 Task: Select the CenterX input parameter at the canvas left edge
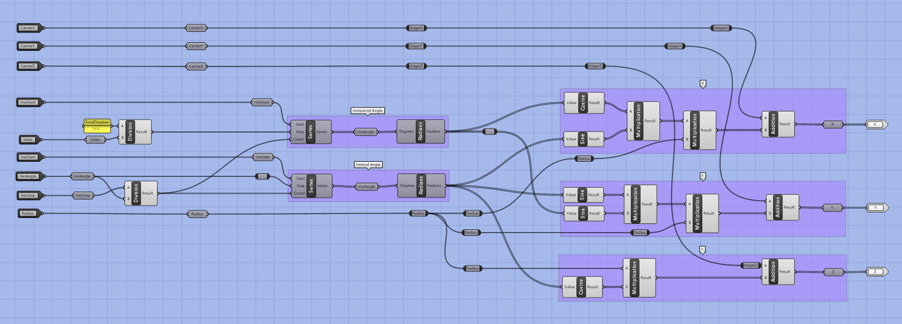coord(29,28)
